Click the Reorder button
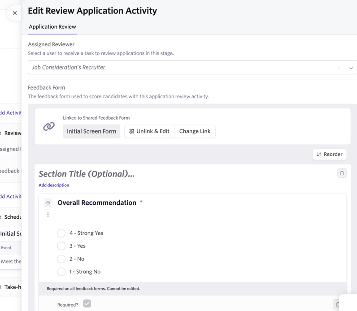 (x=330, y=154)
